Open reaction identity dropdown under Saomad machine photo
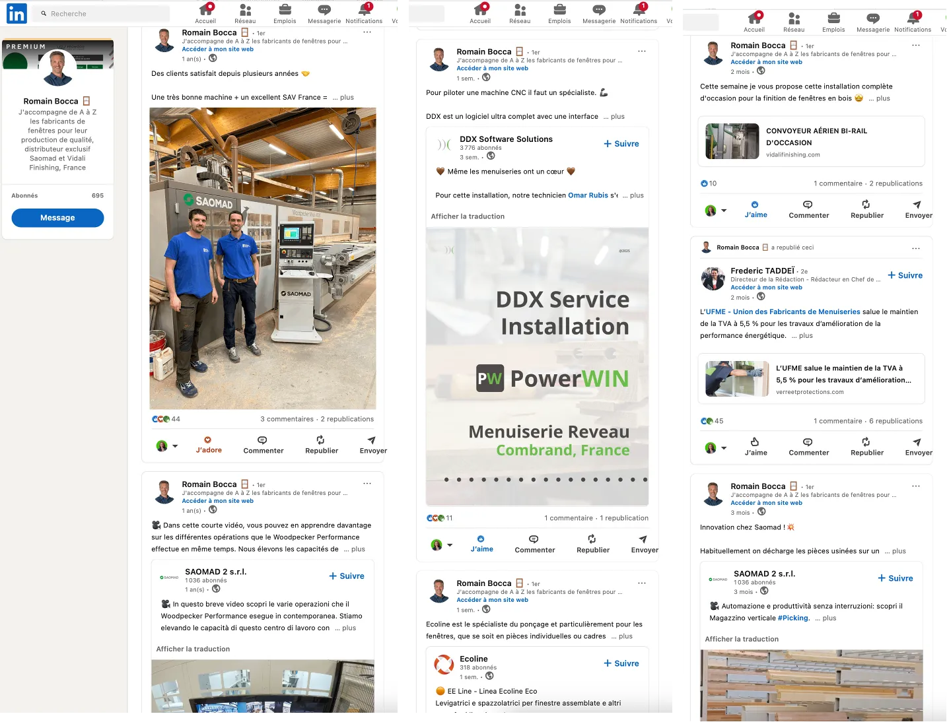The width and height of the screenshot is (947, 722). click(x=175, y=446)
